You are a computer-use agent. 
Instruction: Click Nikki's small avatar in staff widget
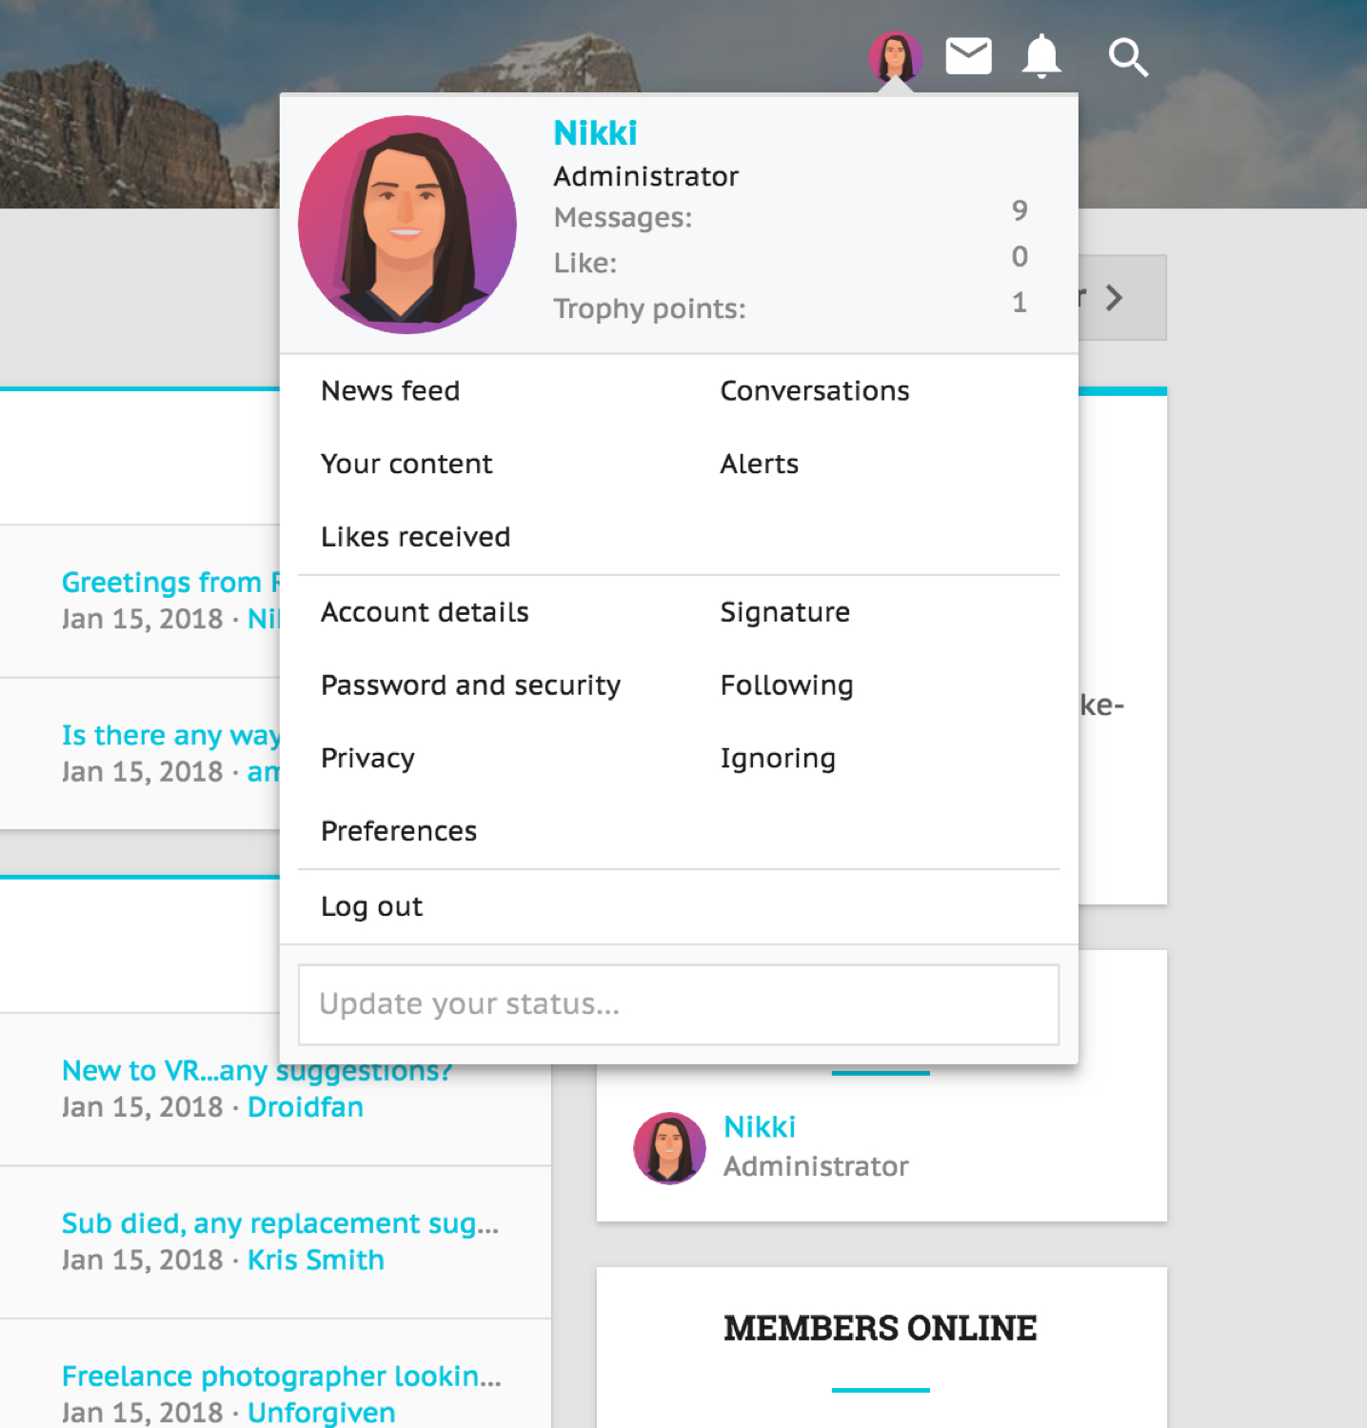click(x=669, y=1147)
